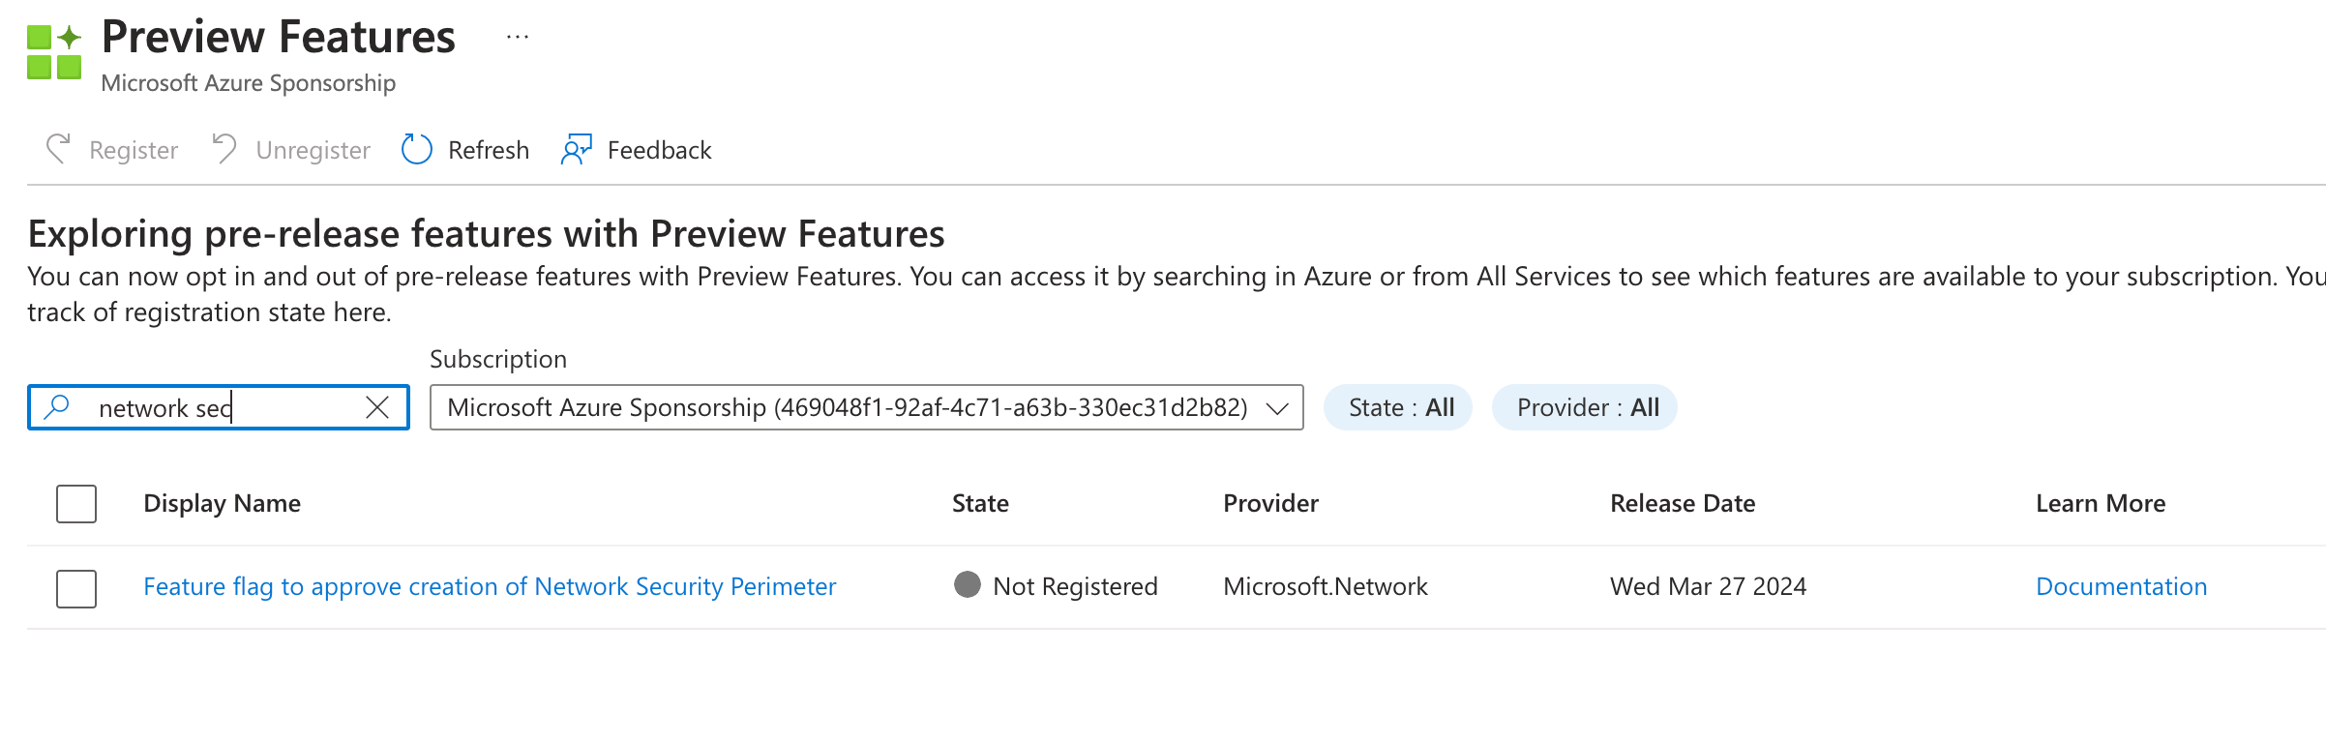Click the Feedback person icon
Screen dimensions: 2326x741
577,150
